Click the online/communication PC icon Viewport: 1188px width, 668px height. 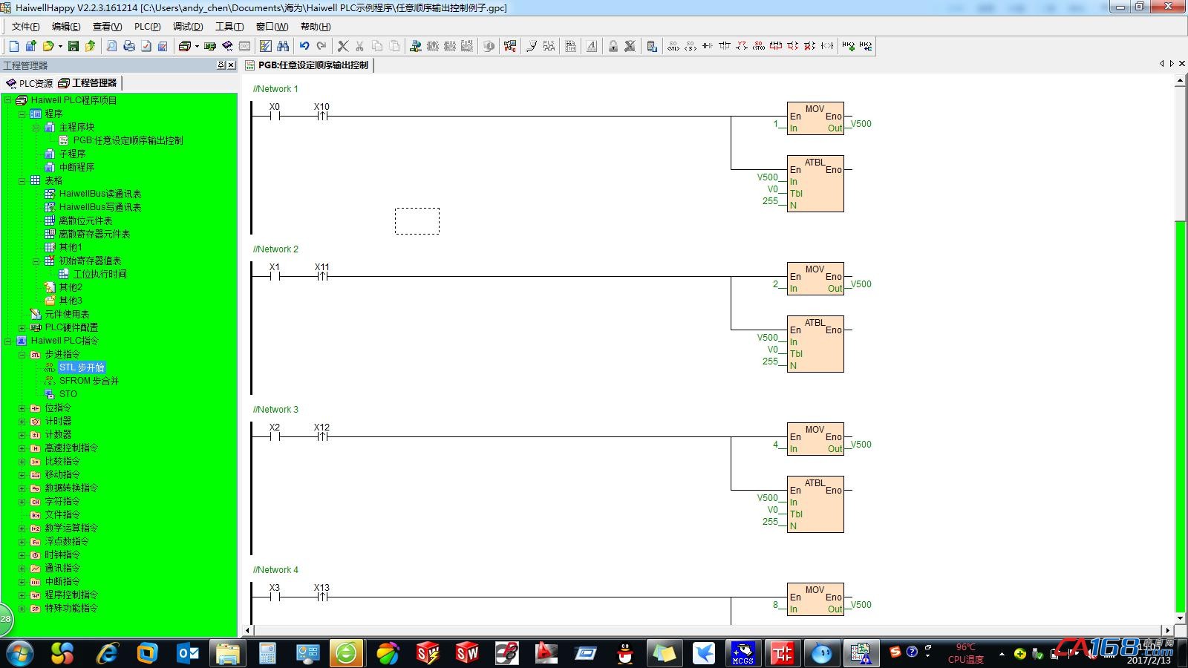point(416,46)
